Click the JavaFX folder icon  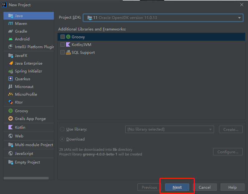pos(11,56)
